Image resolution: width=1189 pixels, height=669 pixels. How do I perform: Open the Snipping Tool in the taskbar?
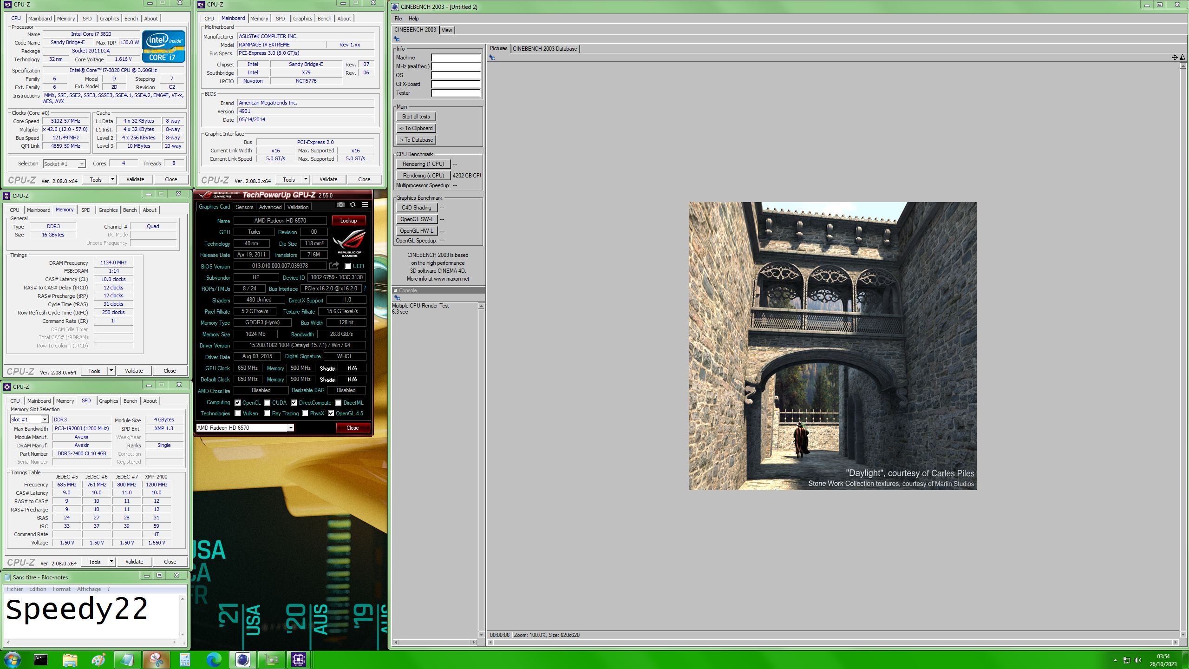point(157,659)
